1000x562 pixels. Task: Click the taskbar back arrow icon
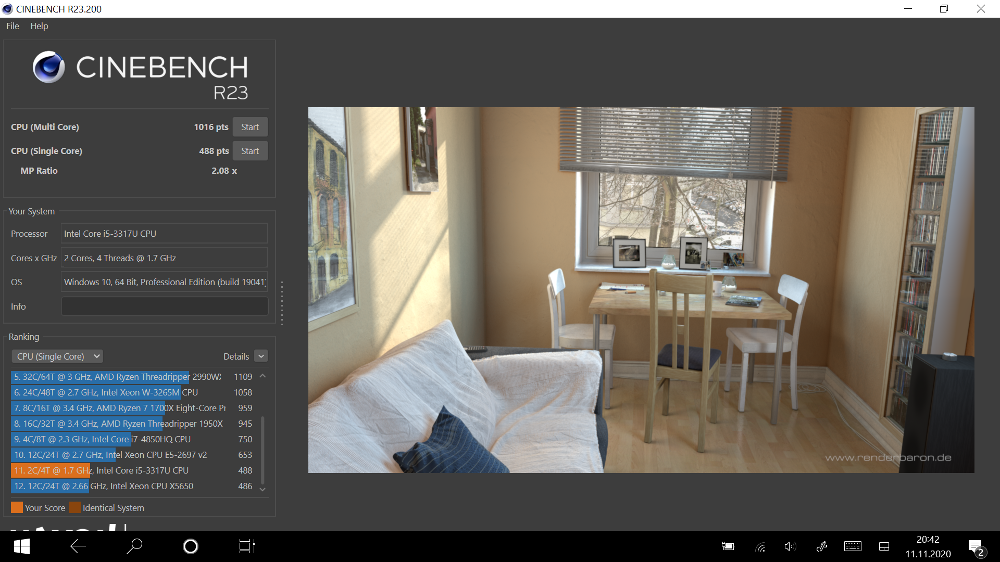(x=78, y=546)
